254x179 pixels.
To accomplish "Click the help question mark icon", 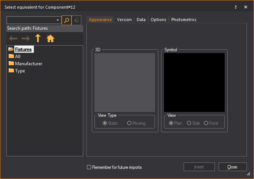I will [236, 7].
